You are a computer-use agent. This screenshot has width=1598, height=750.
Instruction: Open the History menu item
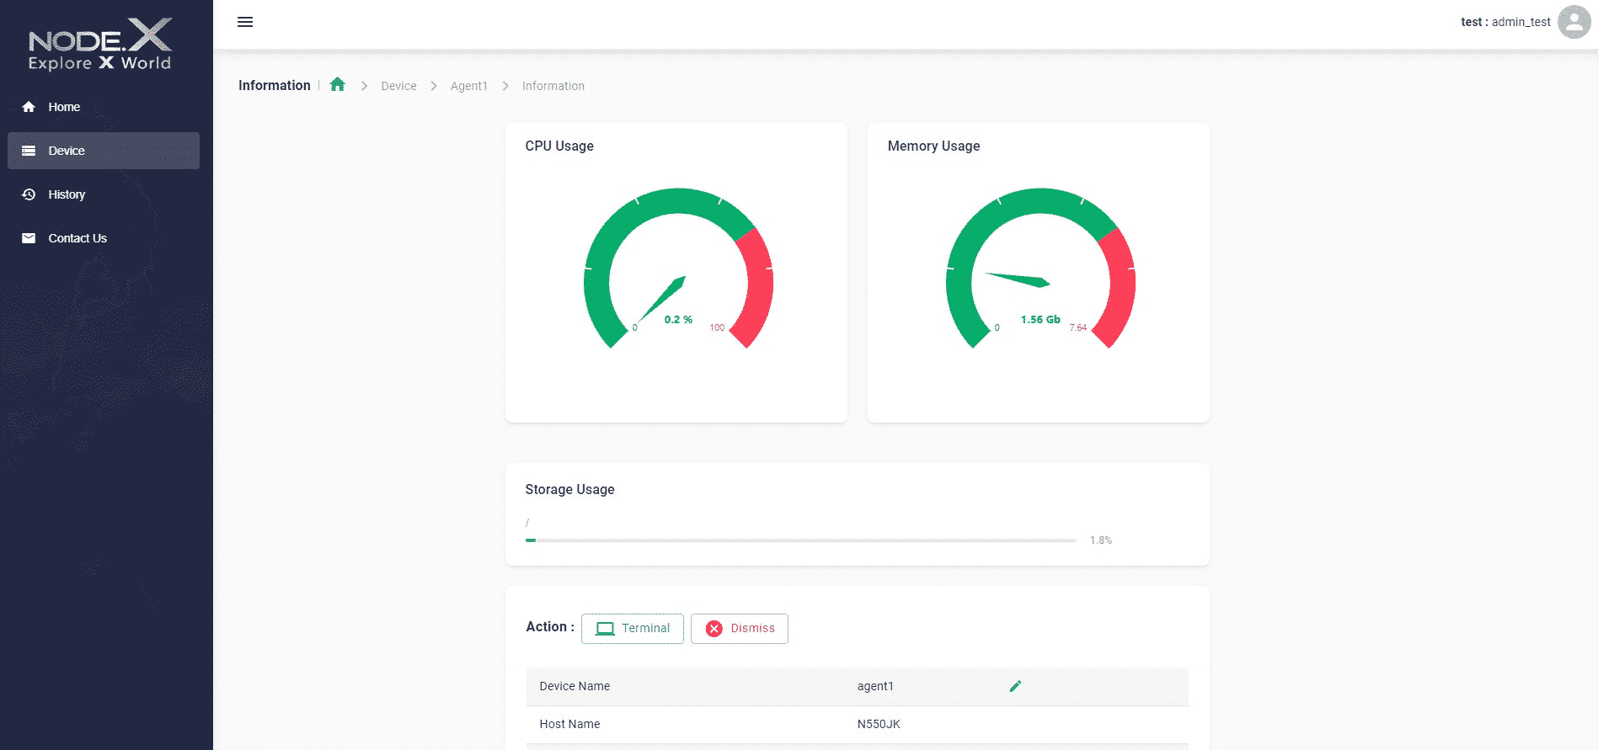click(67, 194)
